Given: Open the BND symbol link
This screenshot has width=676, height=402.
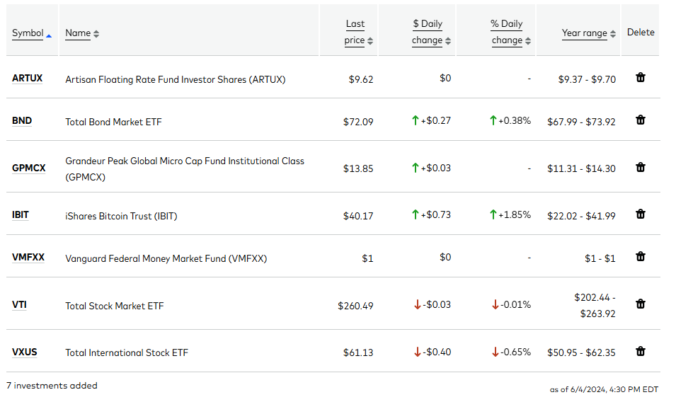Looking at the screenshot, I should [22, 120].
